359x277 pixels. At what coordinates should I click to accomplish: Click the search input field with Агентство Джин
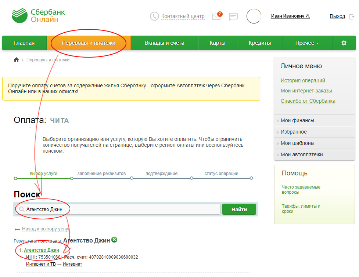pyautogui.click(x=118, y=209)
